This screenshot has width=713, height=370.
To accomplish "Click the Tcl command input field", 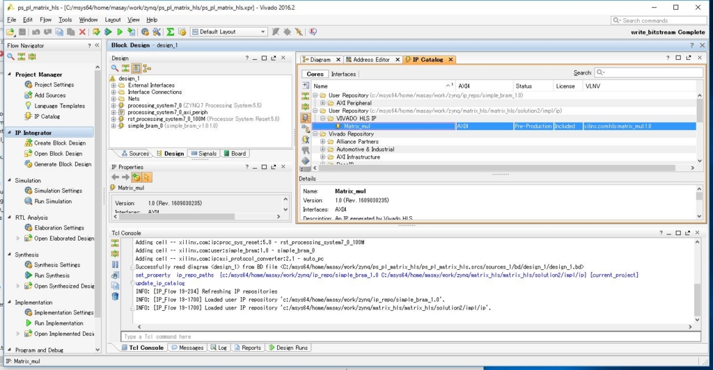I will click(x=411, y=337).
